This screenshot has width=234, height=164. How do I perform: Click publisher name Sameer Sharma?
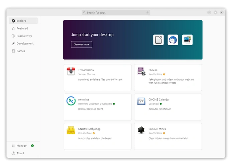point(87,74)
